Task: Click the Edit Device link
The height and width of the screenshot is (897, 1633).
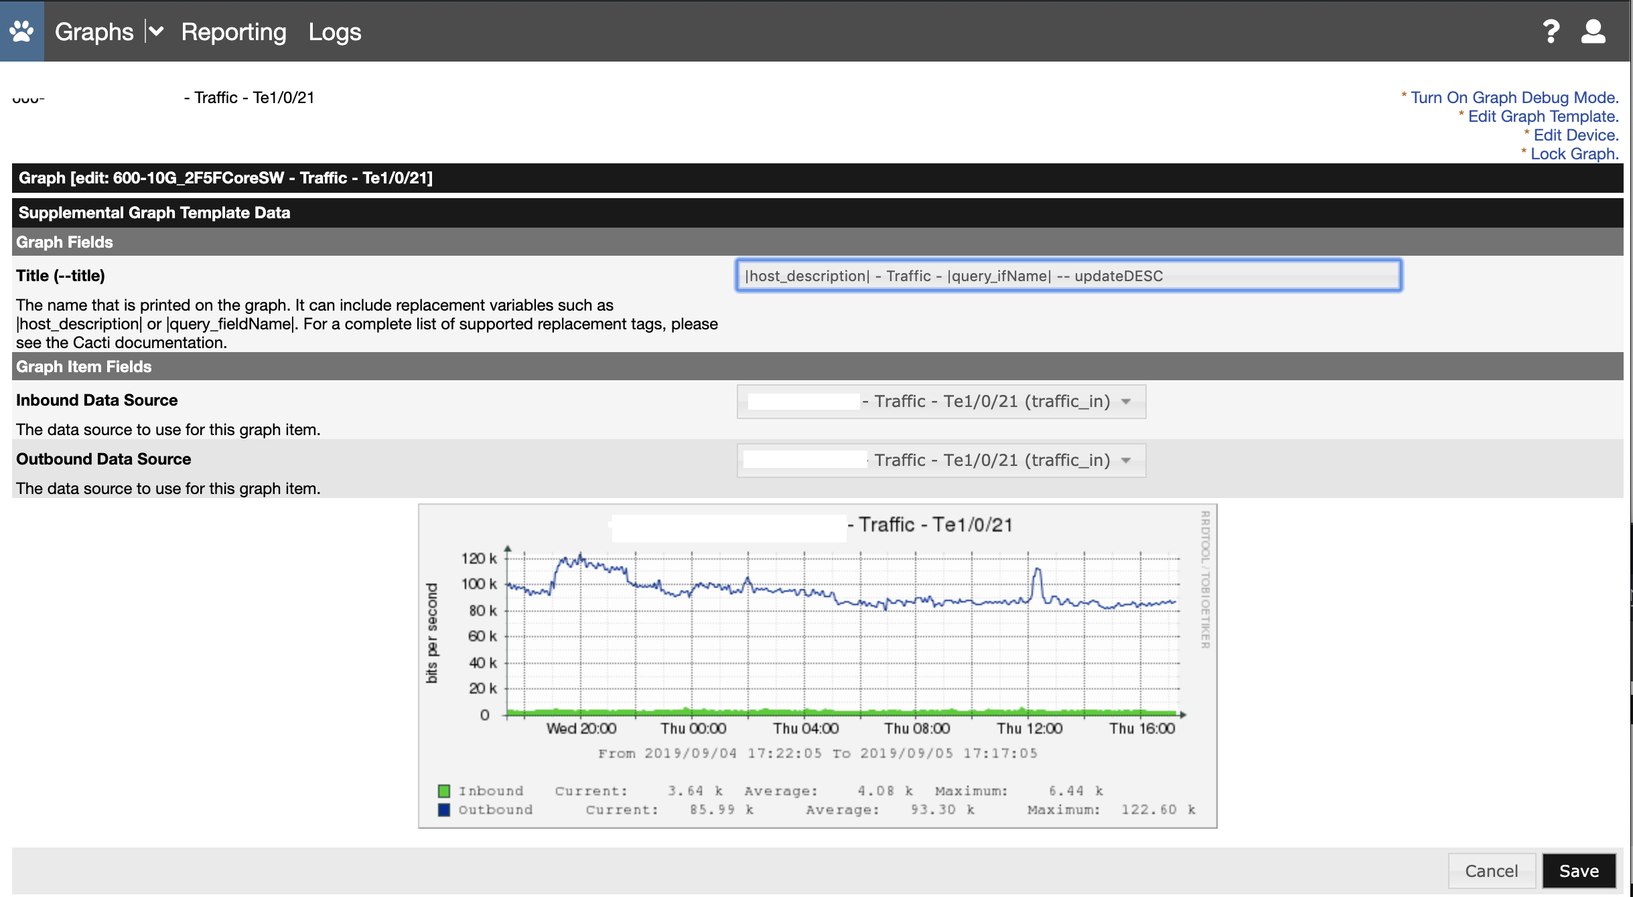Action: pos(1576,135)
